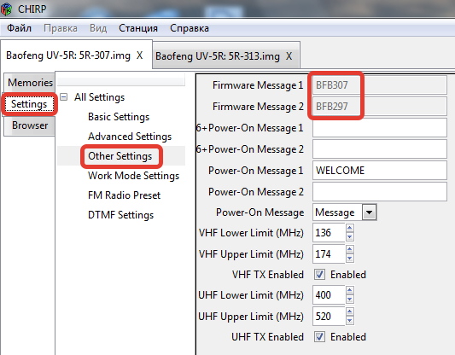Open the Справка menu
The width and height of the screenshot is (455, 355).
point(190,28)
